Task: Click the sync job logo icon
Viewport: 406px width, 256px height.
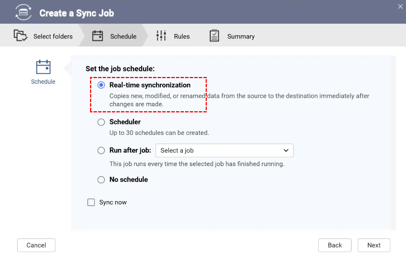Action: [x=23, y=13]
